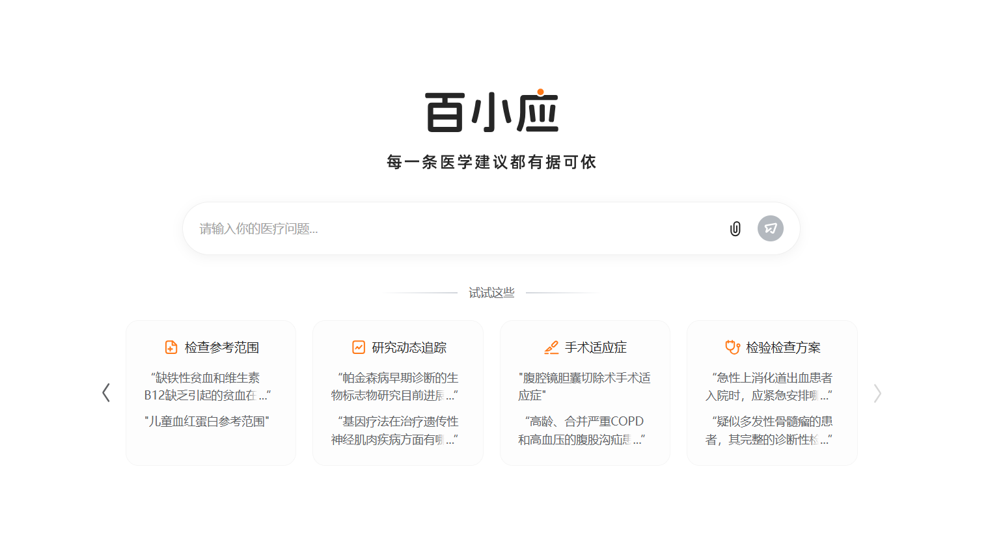The image size is (1003, 542).
Task: Show next suggestion cards with right chevron
Action: [x=877, y=393]
